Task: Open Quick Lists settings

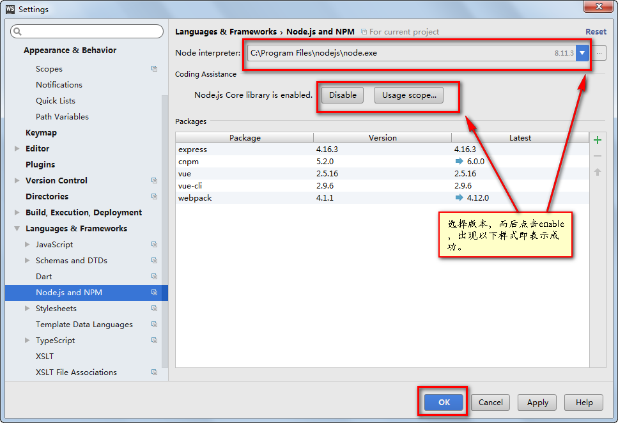Action: 56,100
